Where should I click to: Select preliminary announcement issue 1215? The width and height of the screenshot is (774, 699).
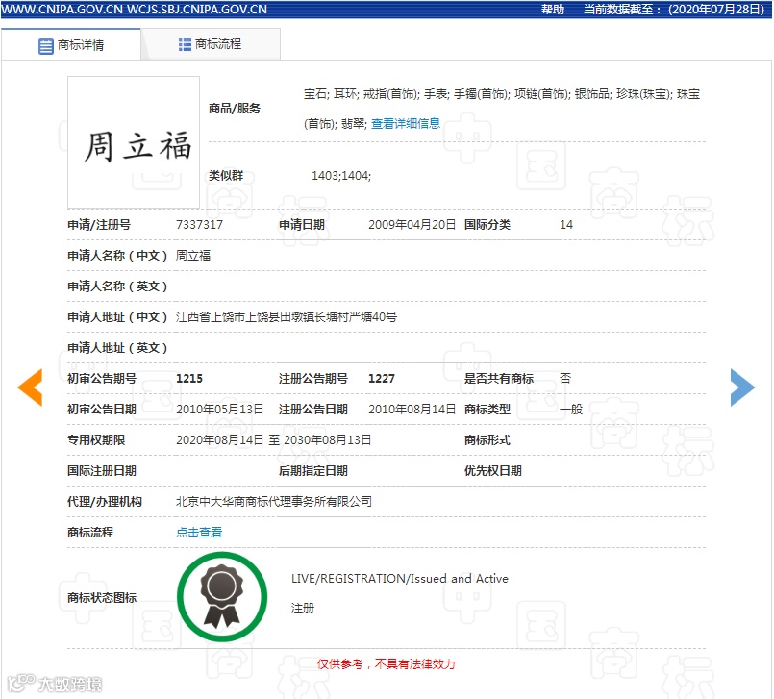pos(189,379)
